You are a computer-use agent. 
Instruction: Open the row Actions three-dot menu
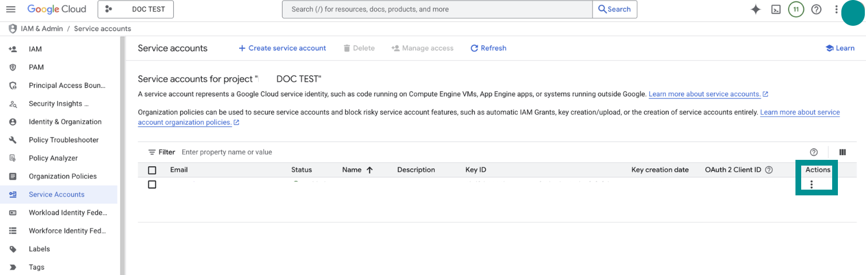[x=812, y=184]
